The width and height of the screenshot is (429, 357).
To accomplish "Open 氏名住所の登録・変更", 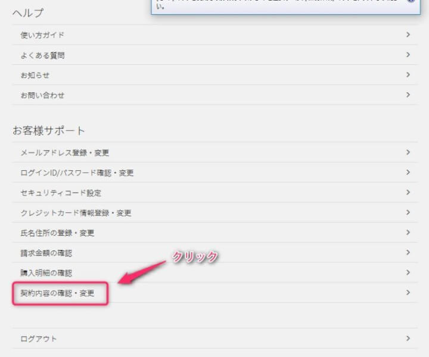I will pos(57,233).
